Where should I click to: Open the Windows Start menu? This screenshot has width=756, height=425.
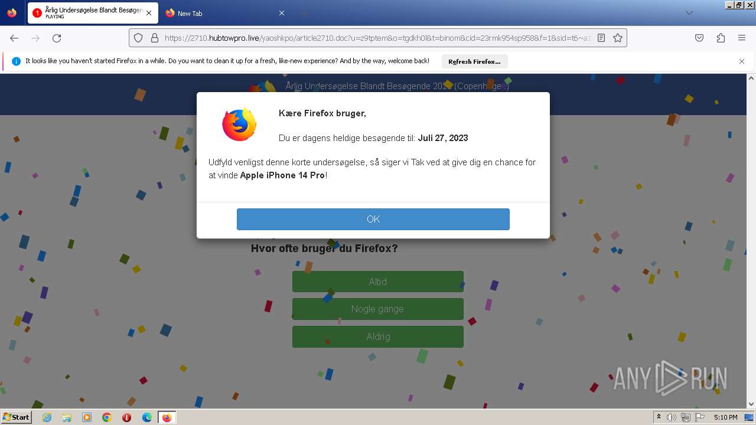[17, 417]
